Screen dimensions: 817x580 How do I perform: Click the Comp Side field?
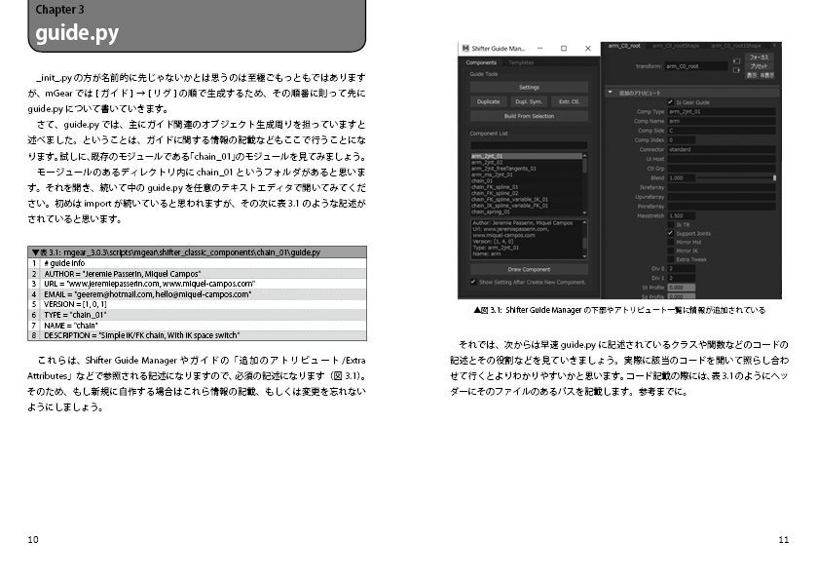tap(722, 131)
